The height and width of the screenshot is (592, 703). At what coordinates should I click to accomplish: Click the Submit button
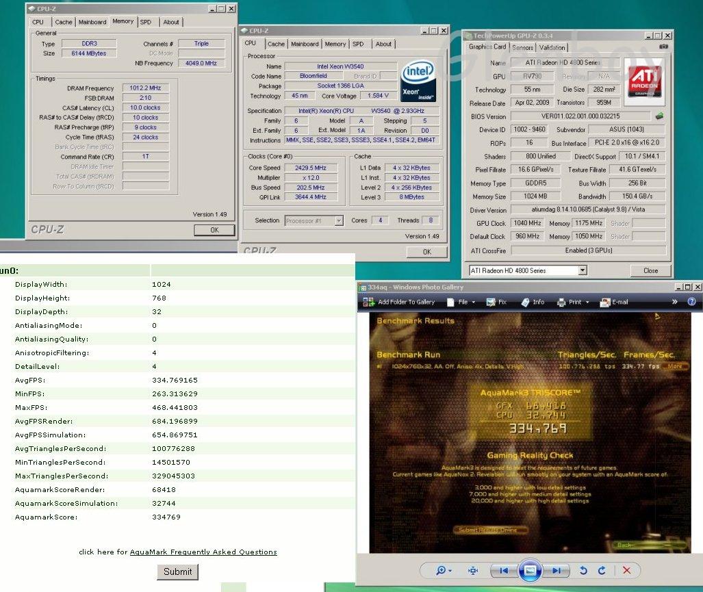[177, 571]
